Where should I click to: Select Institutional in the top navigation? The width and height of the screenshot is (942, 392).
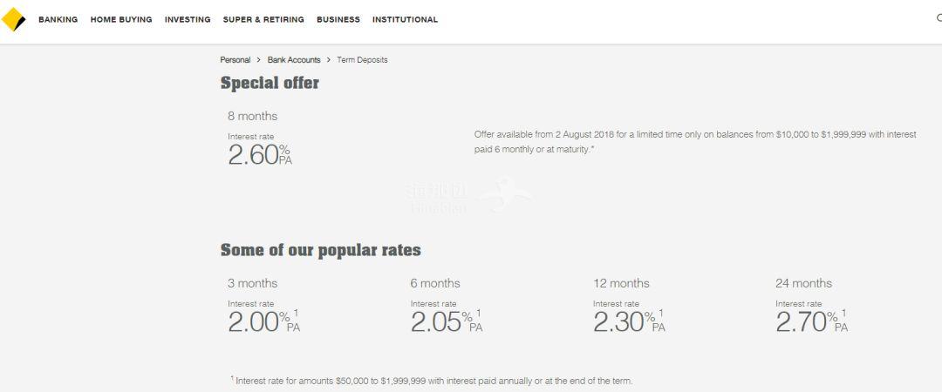coord(405,19)
